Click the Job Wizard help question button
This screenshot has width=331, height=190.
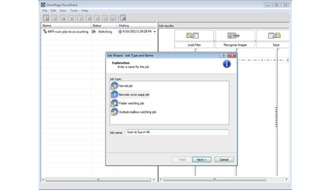pyautogui.click(x=223, y=55)
